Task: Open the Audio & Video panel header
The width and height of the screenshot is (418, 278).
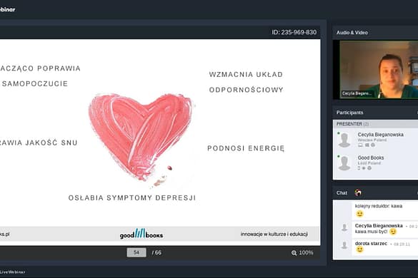Action: [375, 33]
